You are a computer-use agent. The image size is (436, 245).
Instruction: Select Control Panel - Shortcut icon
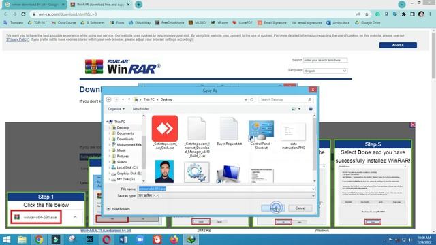click(261, 135)
